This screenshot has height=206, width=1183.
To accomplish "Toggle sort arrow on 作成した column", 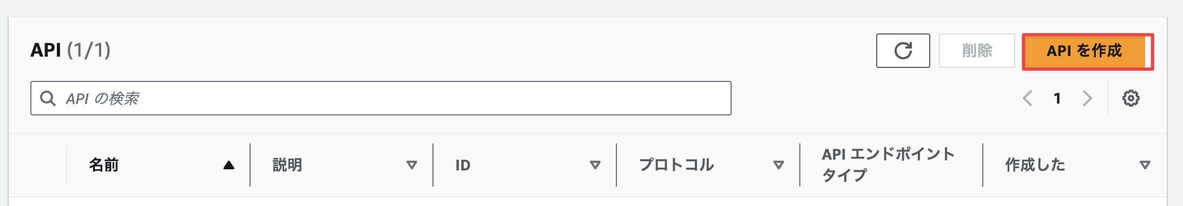I will point(1145,165).
